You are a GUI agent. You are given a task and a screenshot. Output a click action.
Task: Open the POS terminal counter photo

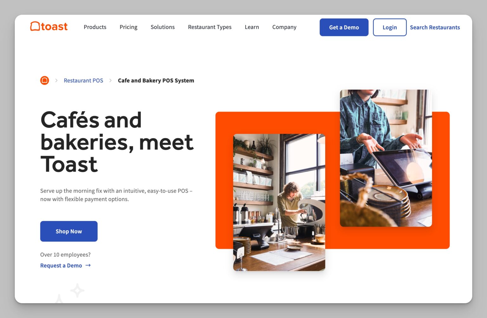tap(386, 158)
